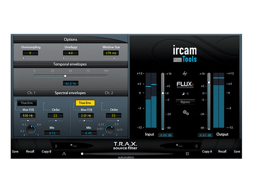Image resolution: width=254 pixels, height=191 pixels.
Task: Save preset slot B
Action: [x=237, y=151]
